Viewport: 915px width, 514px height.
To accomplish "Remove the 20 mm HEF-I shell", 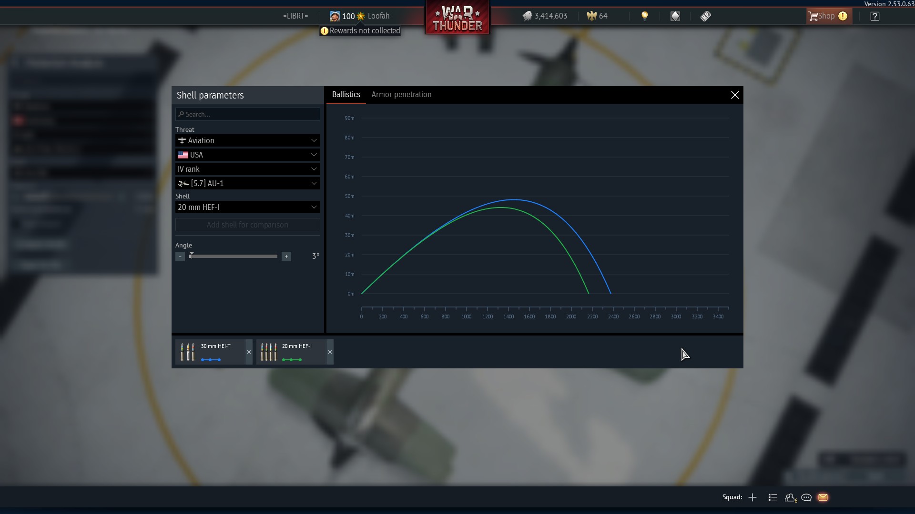I will pos(330,352).
